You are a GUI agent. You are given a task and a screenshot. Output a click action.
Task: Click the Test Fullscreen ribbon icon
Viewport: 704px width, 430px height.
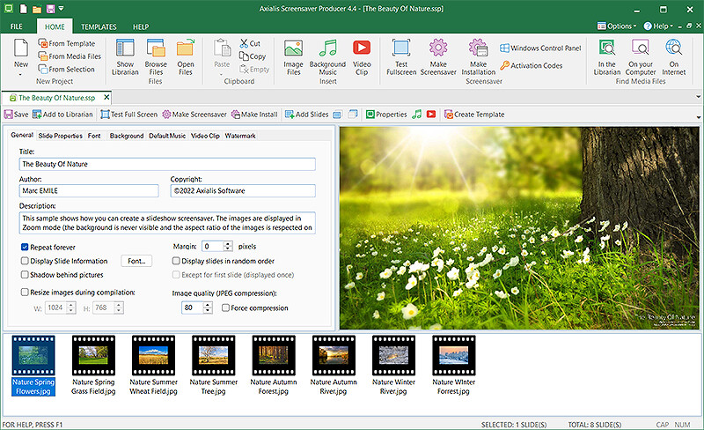click(401, 56)
